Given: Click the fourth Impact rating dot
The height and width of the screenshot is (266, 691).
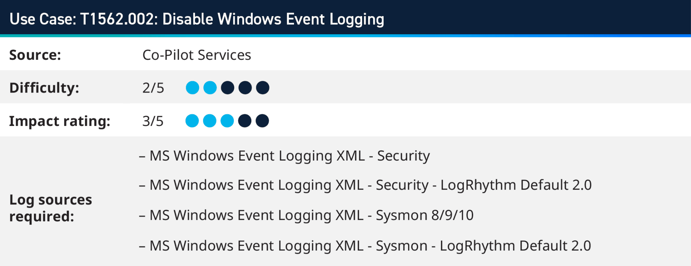Looking at the screenshot, I should point(245,121).
